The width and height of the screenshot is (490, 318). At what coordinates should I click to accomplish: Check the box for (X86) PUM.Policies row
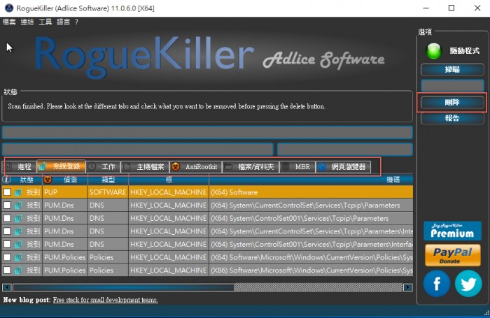point(7,270)
